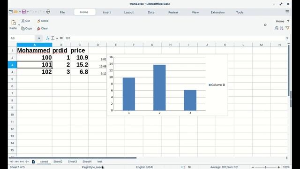Click the add new sheet icon
Viewport: 300px width, 169px height.
pos(33,161)
